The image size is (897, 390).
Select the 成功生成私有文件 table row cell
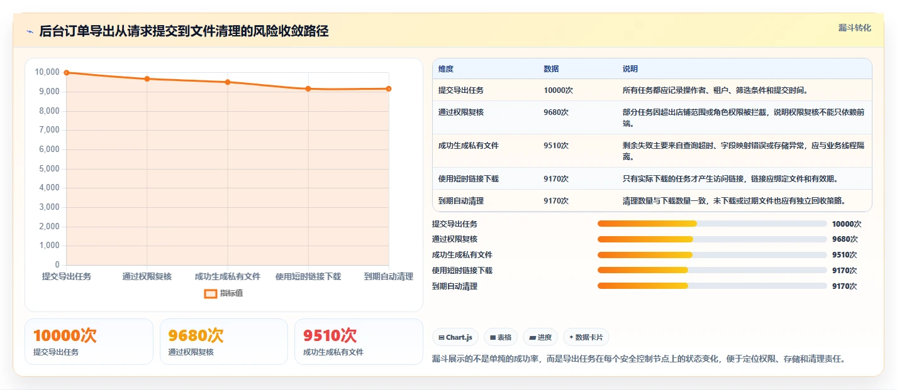click(469, 146)
